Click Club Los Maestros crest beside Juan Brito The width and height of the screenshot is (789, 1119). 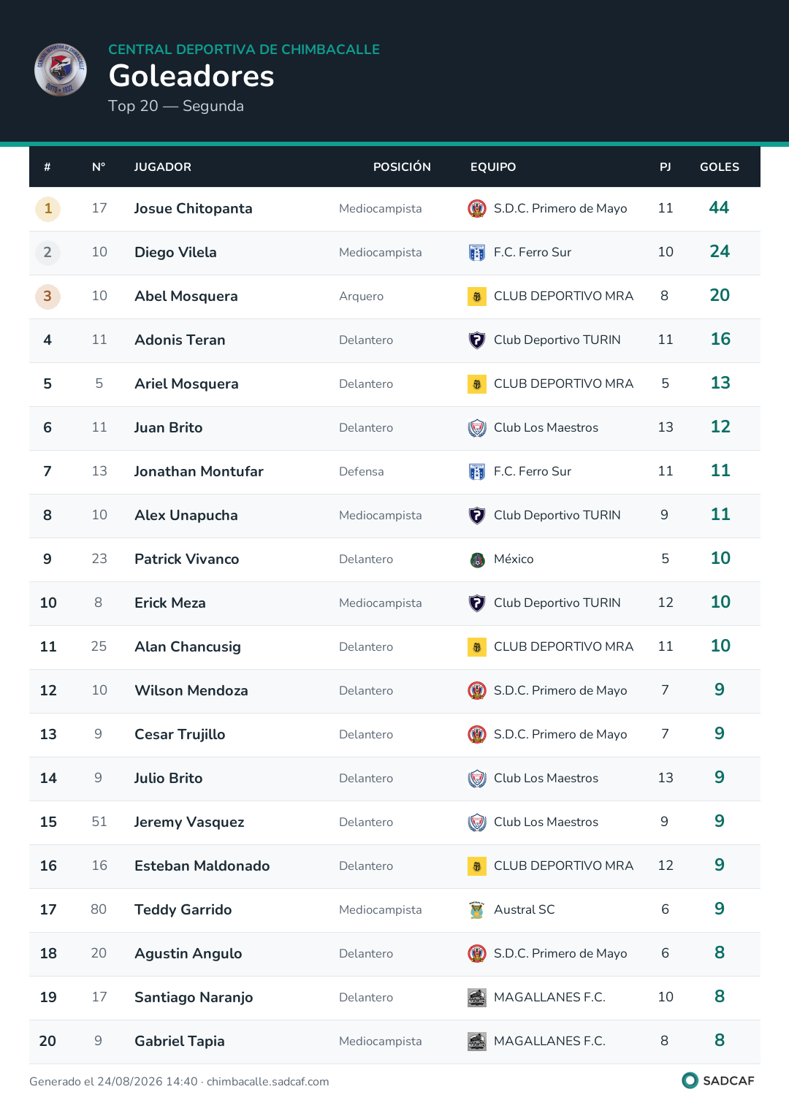point(477,428)
